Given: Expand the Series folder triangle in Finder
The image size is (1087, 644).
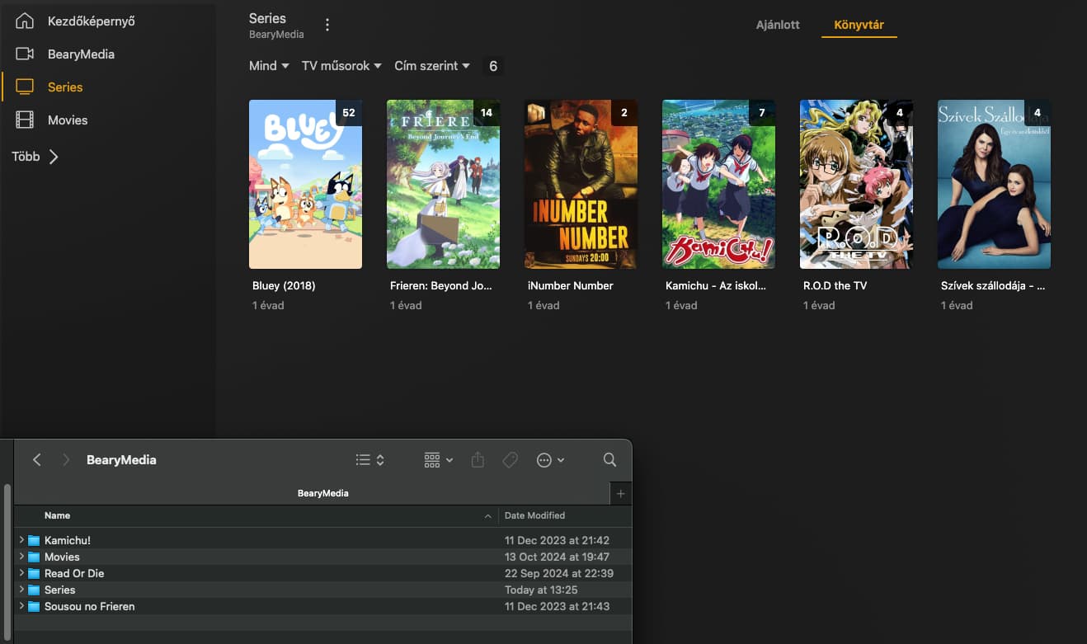Looking at the screenshot, I should [x=21, y=590].
